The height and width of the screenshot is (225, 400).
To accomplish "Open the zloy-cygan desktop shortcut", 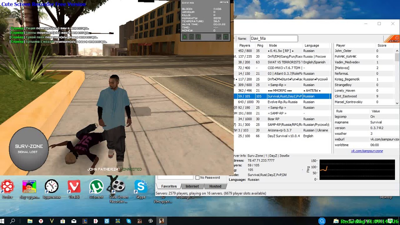I will (29, 189).
